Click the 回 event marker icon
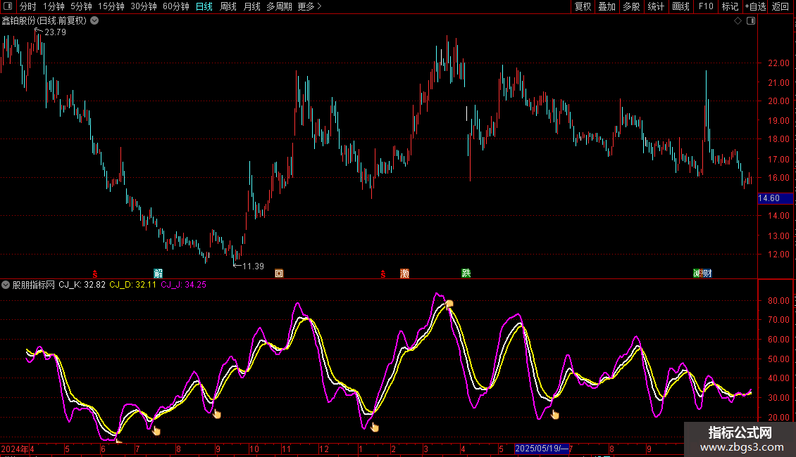Image resolution: width=796 pixels, height=457 pixels. click(x=279, y=273)
